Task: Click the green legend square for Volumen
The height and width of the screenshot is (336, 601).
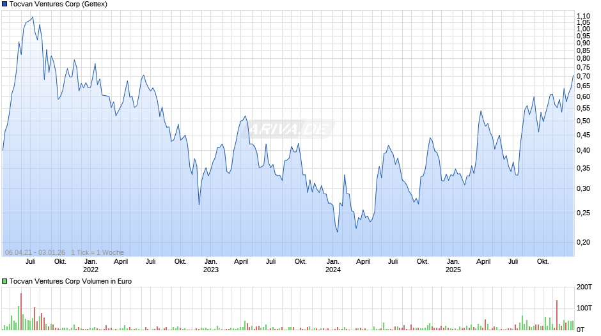Action: (x=4, y=281)
